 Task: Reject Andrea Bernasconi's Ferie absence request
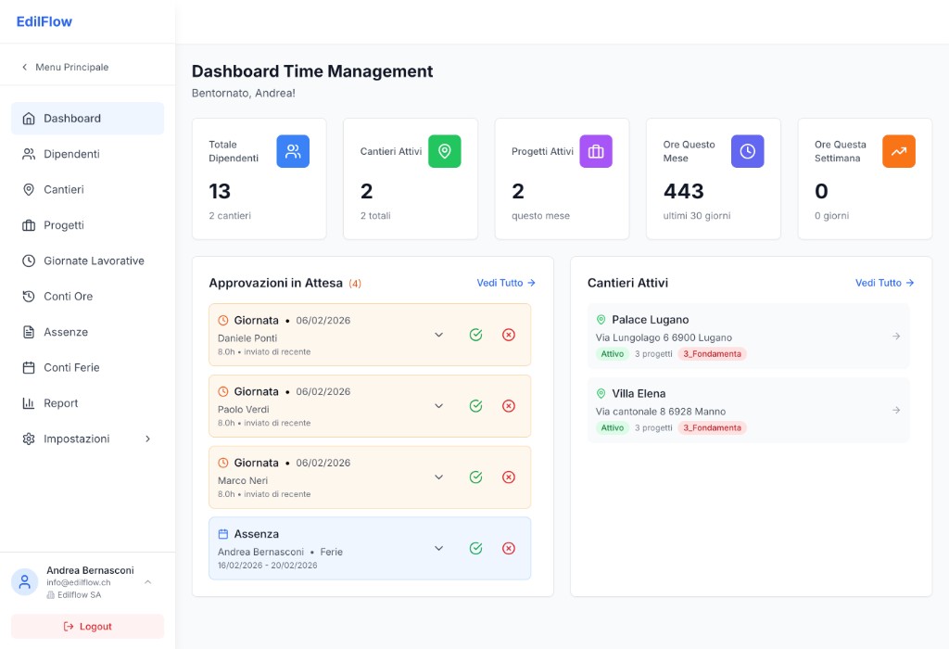point(508,548)
